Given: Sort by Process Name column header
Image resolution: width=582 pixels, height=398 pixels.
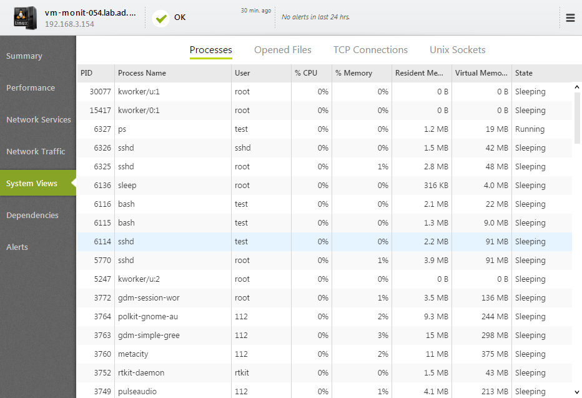Looking at the screenshot, I should [x=173, y=73].
